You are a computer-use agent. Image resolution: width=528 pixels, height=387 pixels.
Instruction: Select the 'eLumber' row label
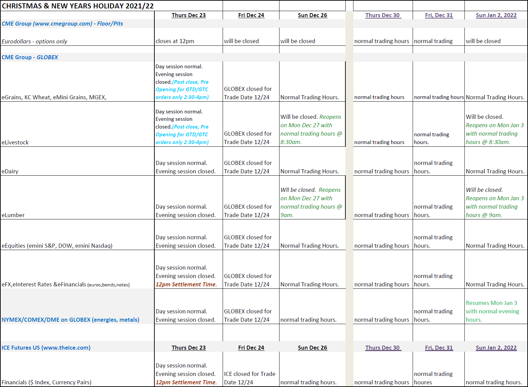point(13,215)
